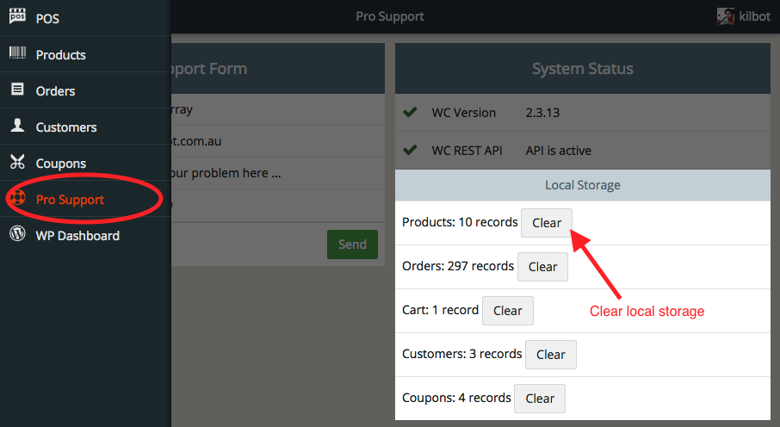This screenshot has height=427, width=780.
Task: Click the POS register icon in sidebar
Action: [x=17, y=17]
